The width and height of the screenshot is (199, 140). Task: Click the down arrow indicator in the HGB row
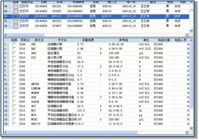point(101,53)
